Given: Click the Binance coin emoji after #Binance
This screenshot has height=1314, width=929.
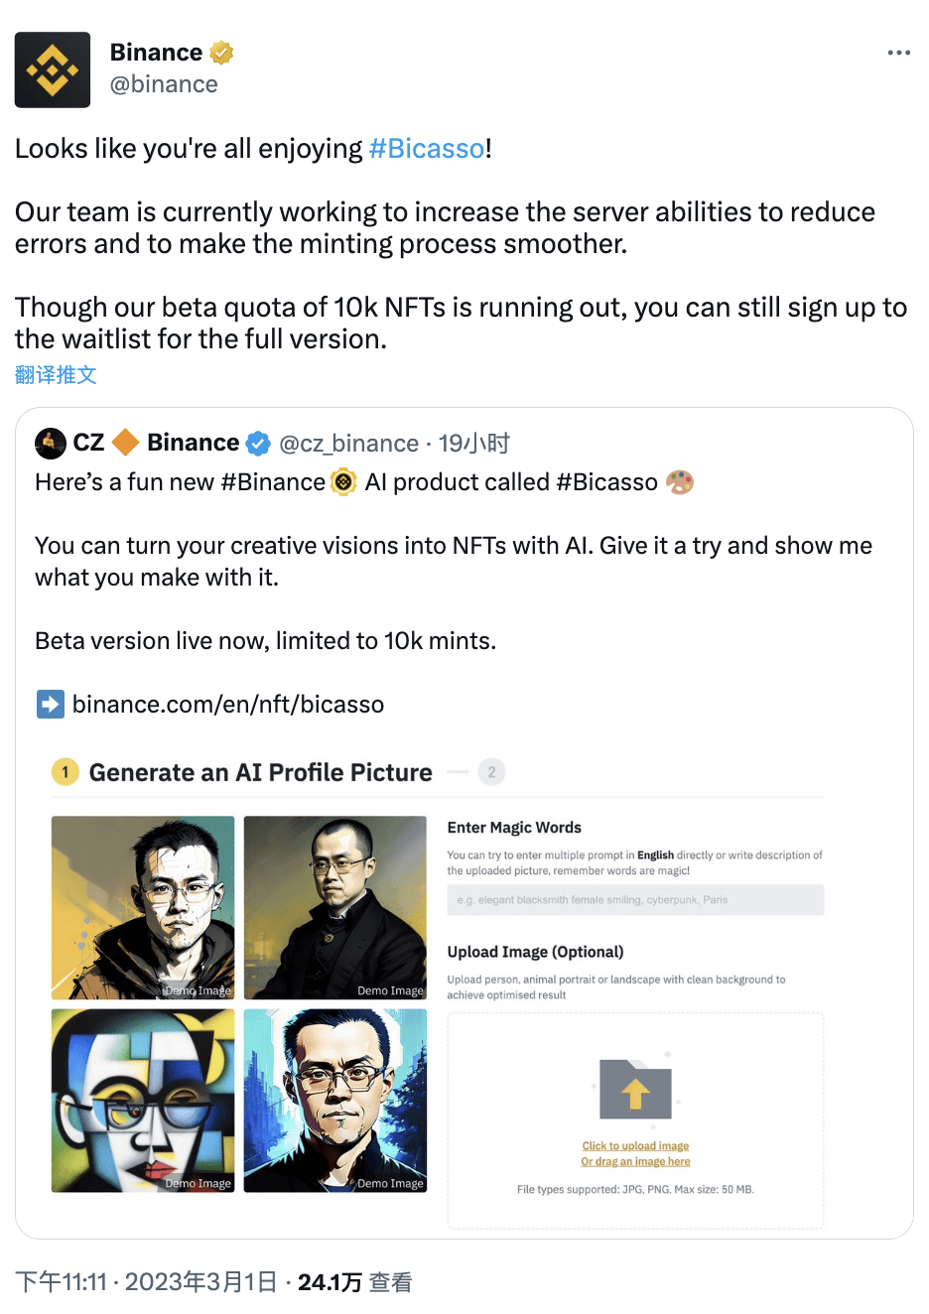Looking at the screenshot, I should click(342, 482).
